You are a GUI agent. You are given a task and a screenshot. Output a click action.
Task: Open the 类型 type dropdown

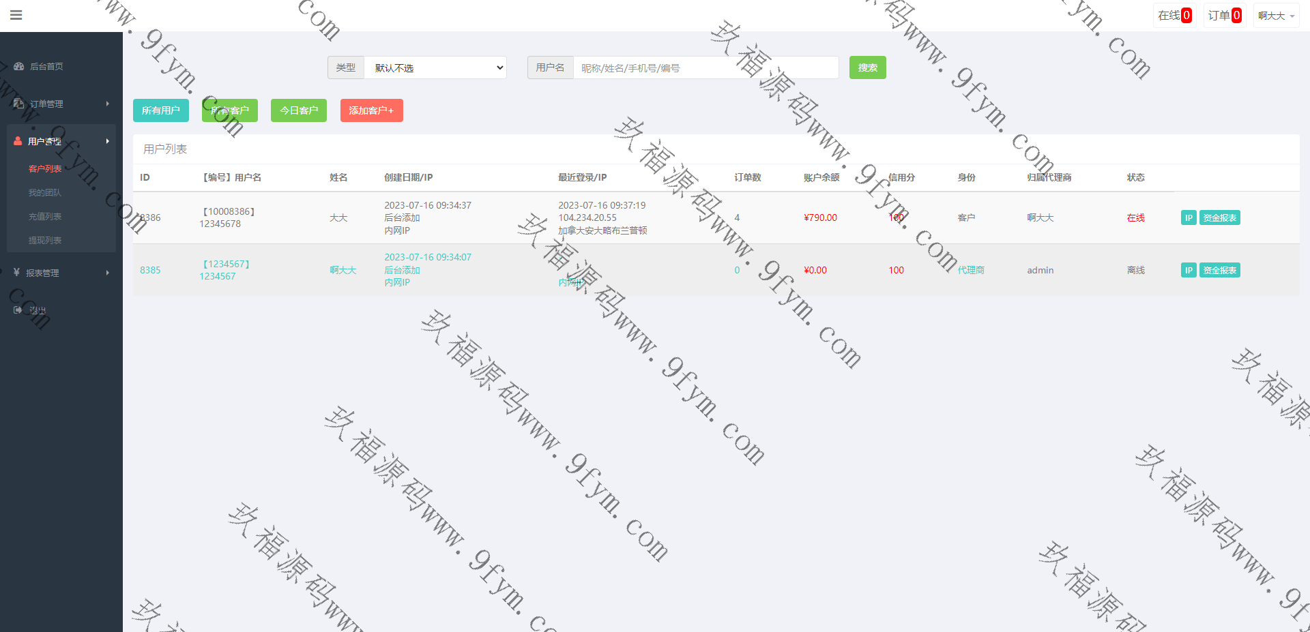pyautogui.click(x=435, y=67)
